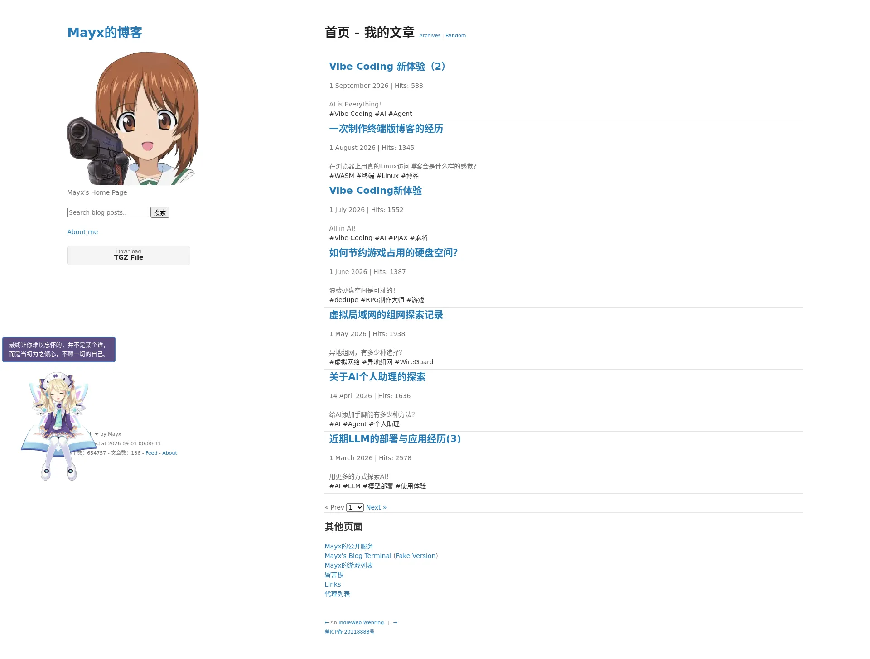The width and height of the screenshot is (870, 659).
Task: Click text '异地组网，有多少种选择?'
Action: click(x=366, y=352)
